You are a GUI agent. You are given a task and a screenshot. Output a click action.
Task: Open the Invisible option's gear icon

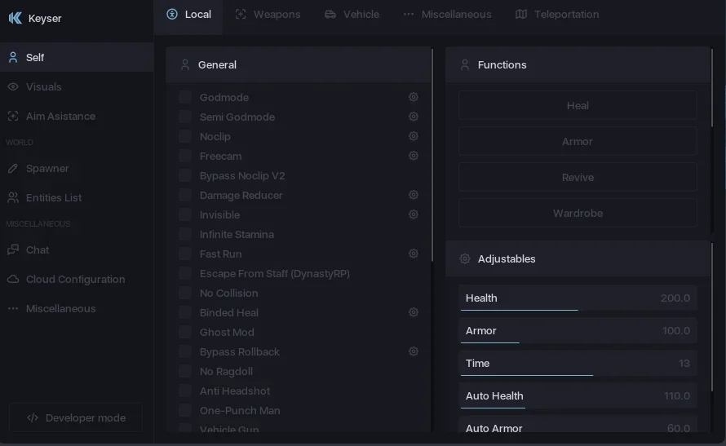coord(414,214)
